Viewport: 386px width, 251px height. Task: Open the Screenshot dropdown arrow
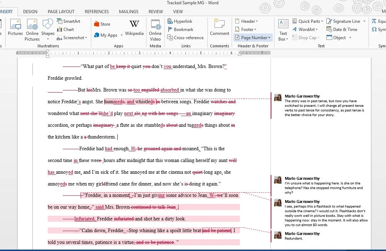click(86, 38)
